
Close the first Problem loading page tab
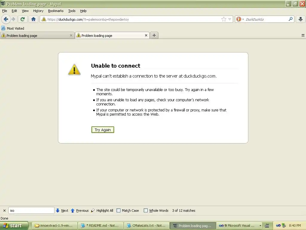pyautogui.click(x=71, y=35)
